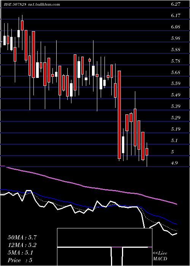Viewport: 190px width, 266px height.
Task: Click the 50MA : 5.7 readout
Action: (x=22, y=237)
